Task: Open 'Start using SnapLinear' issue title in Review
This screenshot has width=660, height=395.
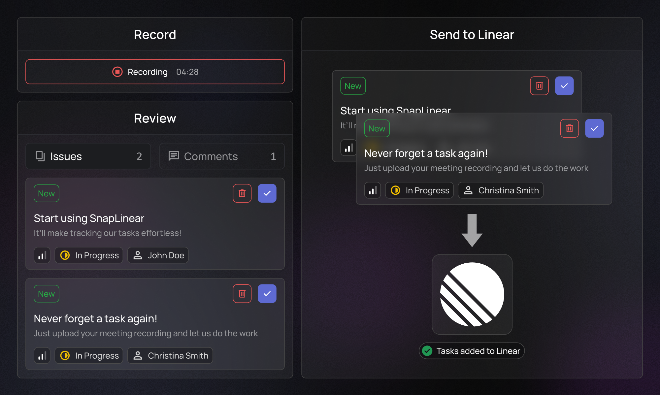Action: click(89, 218)
